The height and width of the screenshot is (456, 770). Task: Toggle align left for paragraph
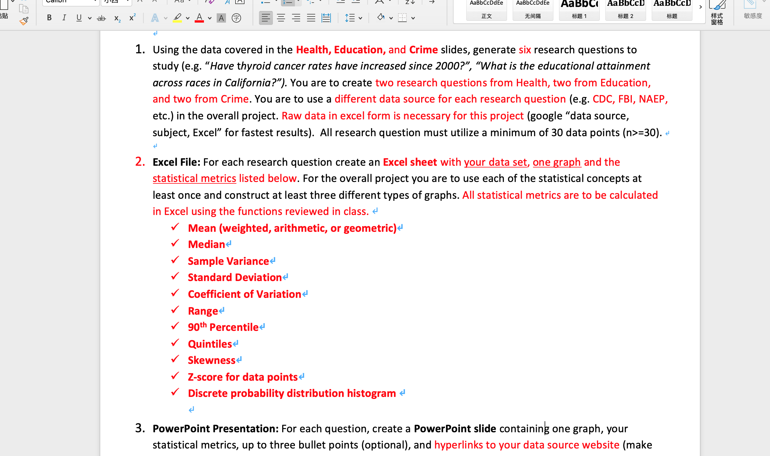[266, 18]
